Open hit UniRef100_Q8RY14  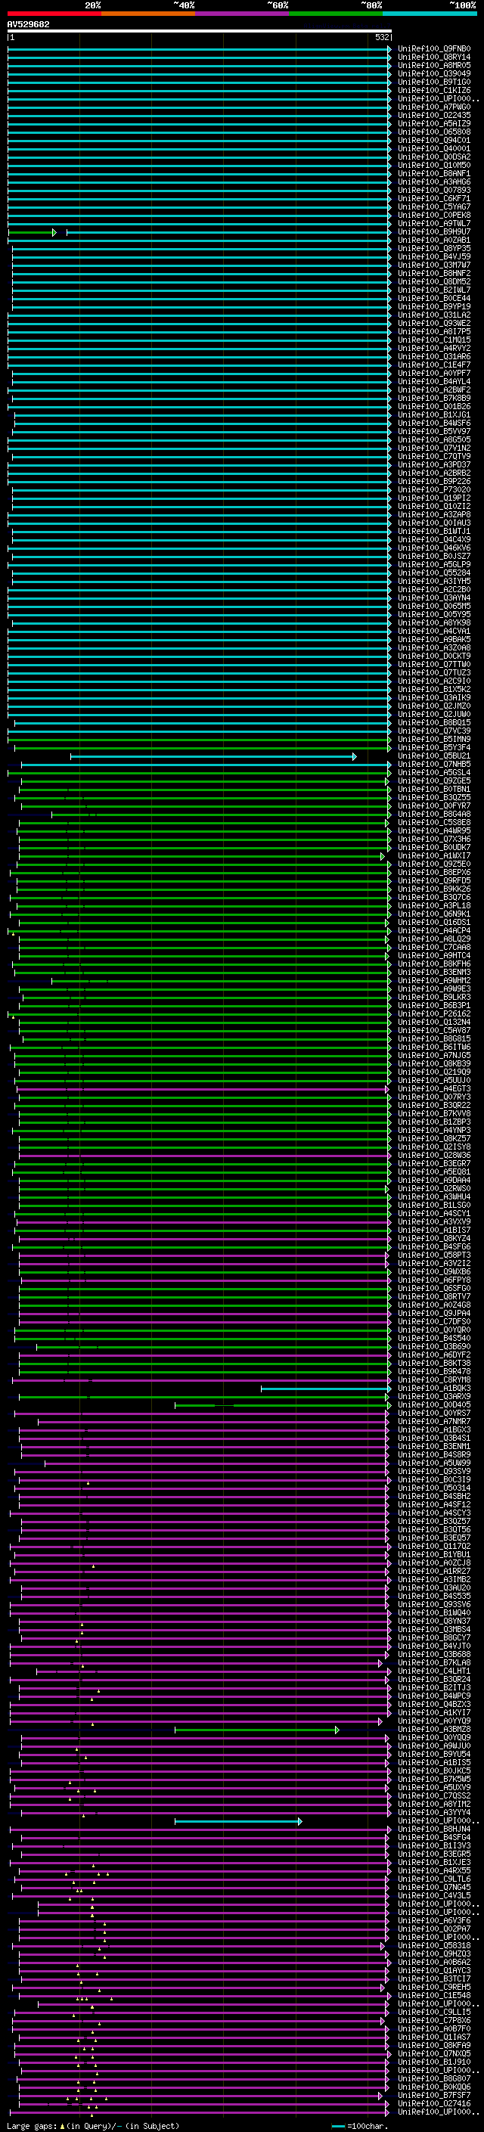point(433,57)
